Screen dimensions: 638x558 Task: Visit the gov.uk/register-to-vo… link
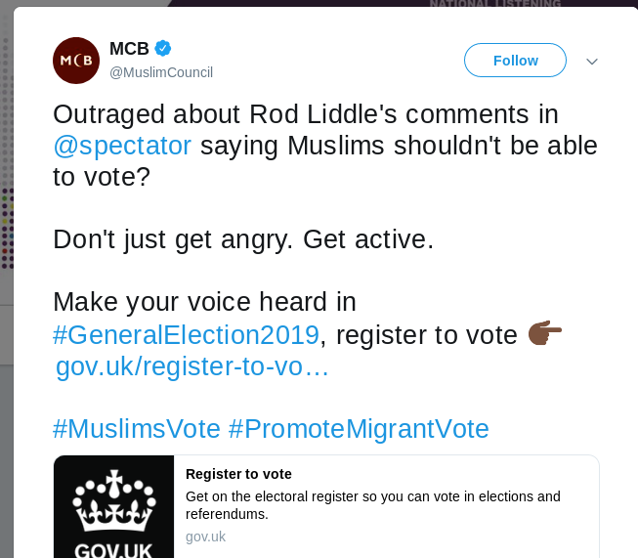click(x=191, y=366)
